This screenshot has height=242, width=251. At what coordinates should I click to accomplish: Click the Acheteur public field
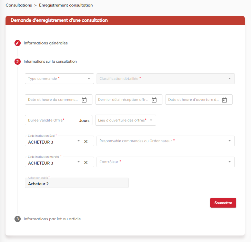[x=77, y=183]
